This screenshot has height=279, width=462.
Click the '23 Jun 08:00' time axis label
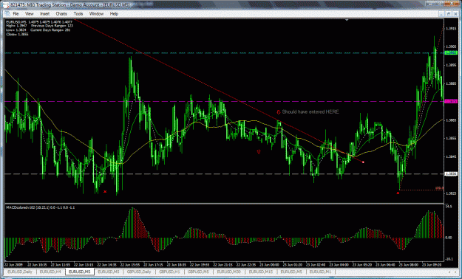[408, 264]
